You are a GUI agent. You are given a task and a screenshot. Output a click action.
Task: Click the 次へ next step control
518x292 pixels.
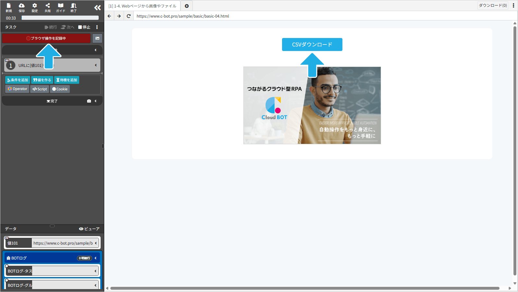click(x=68, y=27)
